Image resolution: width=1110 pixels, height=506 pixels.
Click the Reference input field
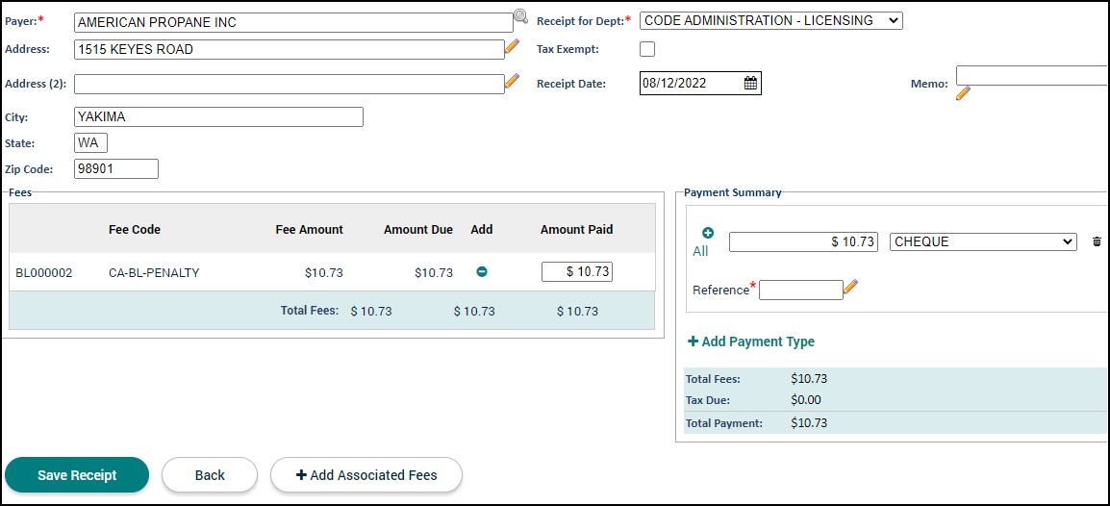[x=801, y=290]
